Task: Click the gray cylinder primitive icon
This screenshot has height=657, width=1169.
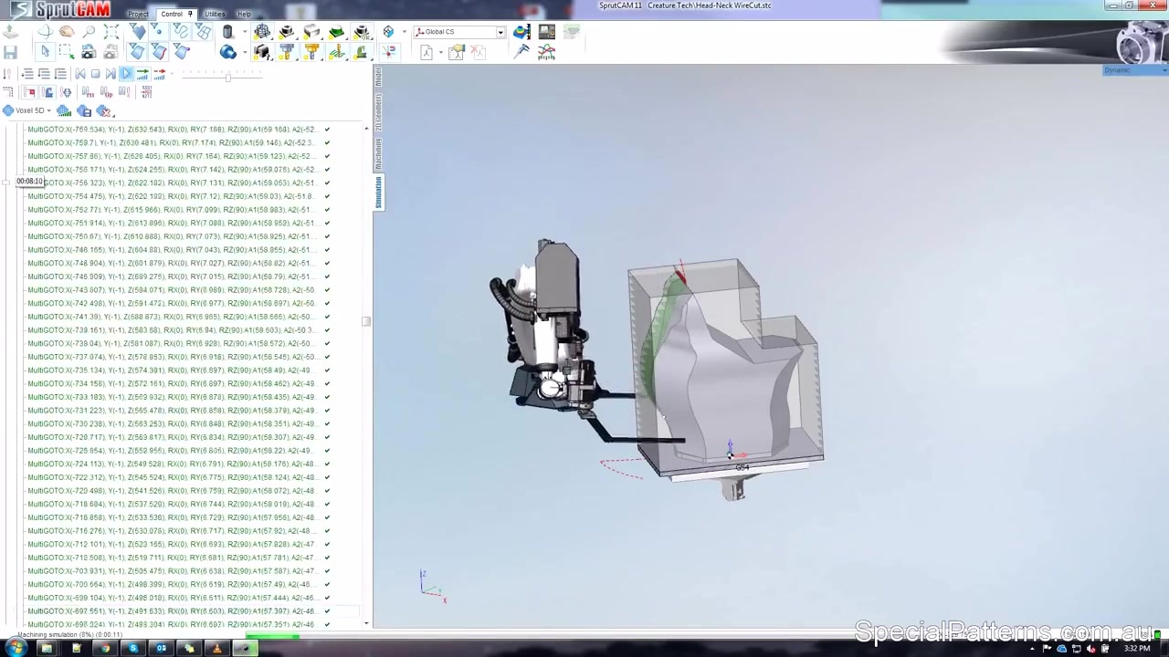Action: coord(227,32)
